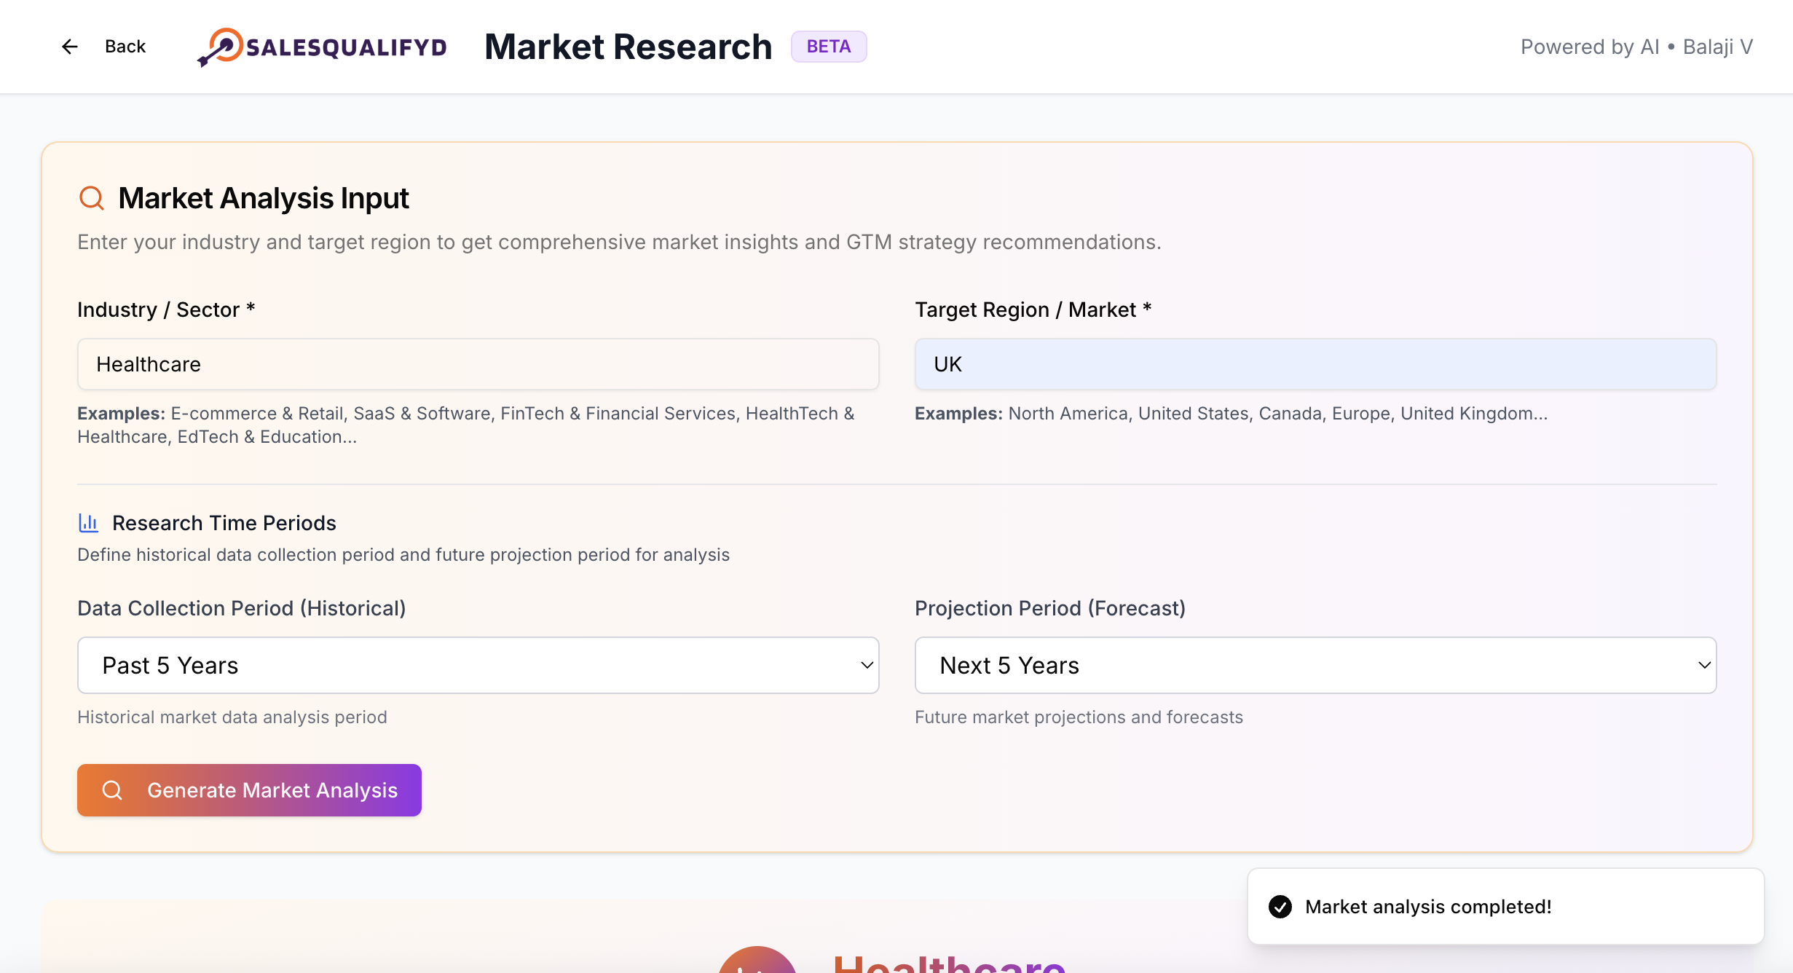Viewport: 1793px width, 973px height.
Task: Click the Market Research page title
Action: click(x=628, y=47)
